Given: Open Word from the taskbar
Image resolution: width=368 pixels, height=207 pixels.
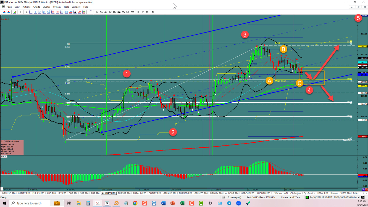Looking at the screenshot, I should [x=163, y=203].
